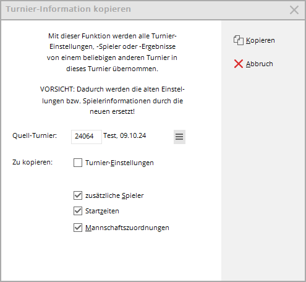Click the Kopieren copy-pages icon
Screen dimensions: 306x282
click(x=239, y=40)
